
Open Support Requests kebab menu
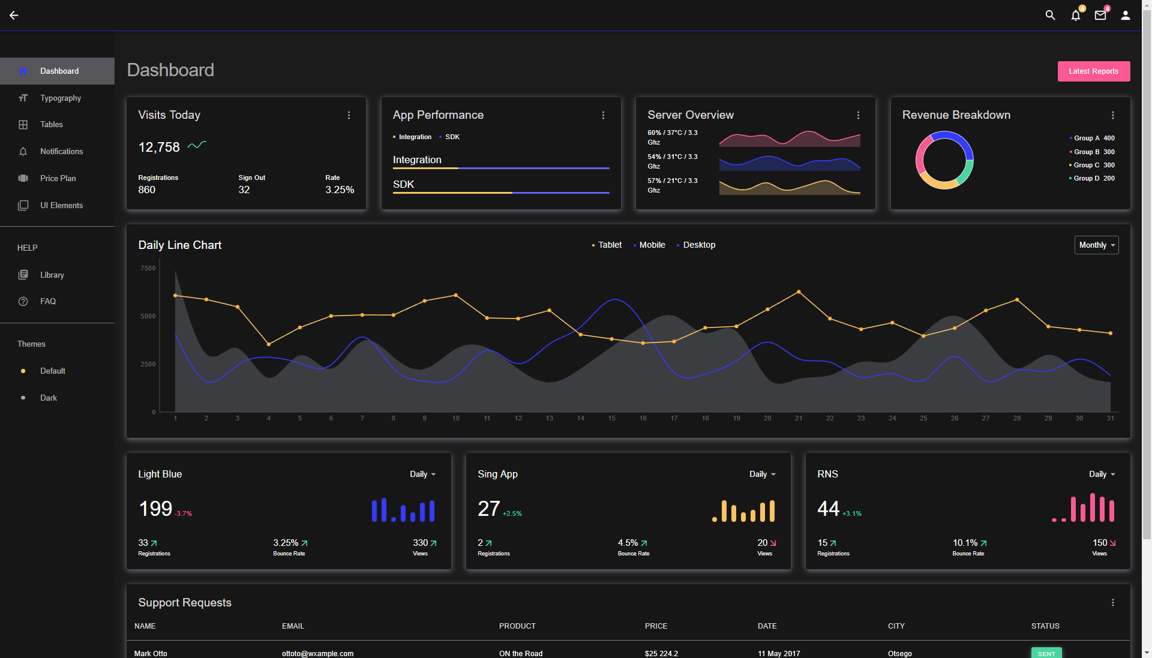pyautogui.click(x=1112, y=603)
